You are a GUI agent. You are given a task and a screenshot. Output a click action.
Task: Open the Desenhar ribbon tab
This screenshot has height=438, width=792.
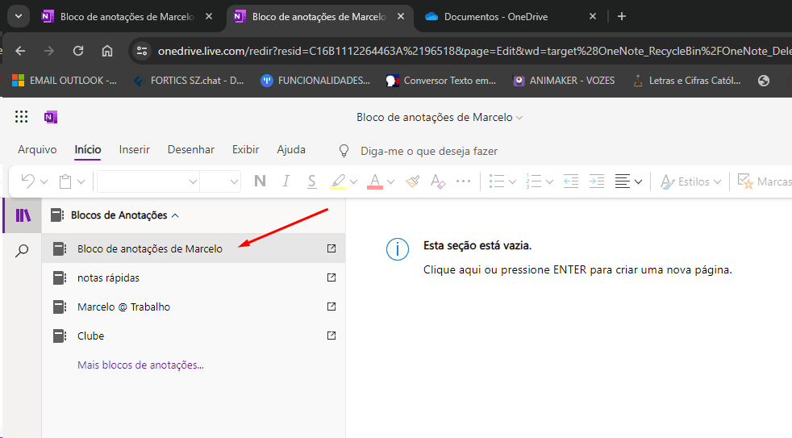coord(191,149)
